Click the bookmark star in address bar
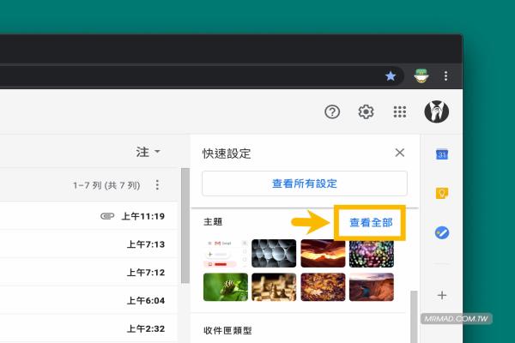Viewport: 515px width, 343px height. (x=391, y=76)
